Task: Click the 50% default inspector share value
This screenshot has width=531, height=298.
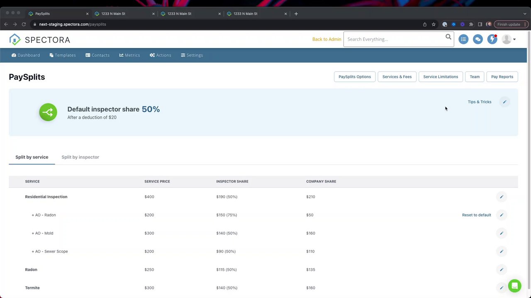Action: click(151, 109)
